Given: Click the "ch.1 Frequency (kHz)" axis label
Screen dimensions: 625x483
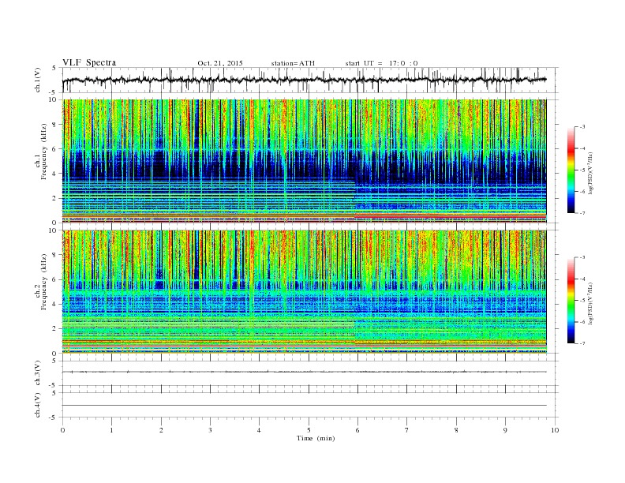Looking at the screenshot, I should click(41, 151).
